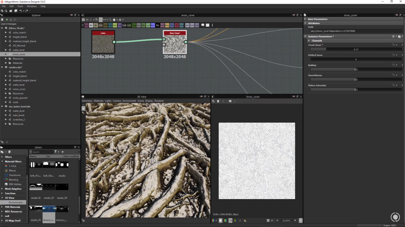Screen dimensions: 405x227
Task: Toggle transparency checkerboard in 2D view
Action: [x=220, y=221]
